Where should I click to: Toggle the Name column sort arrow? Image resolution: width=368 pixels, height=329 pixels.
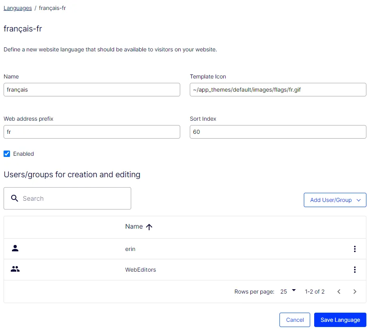[x=149, y=227]
